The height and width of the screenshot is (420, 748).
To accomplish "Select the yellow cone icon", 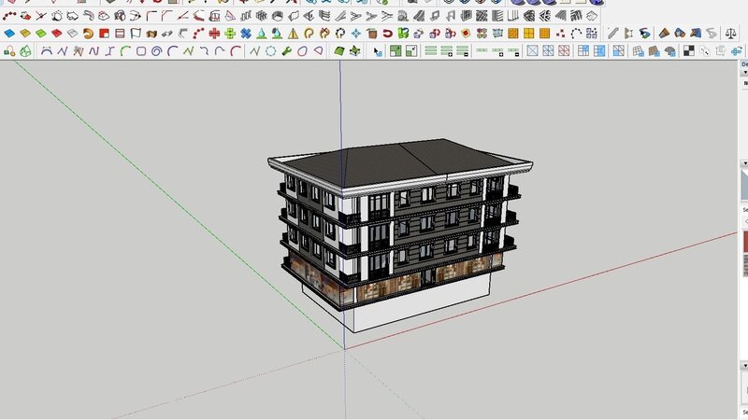I will pyautogui.click(x=292, y=33).
